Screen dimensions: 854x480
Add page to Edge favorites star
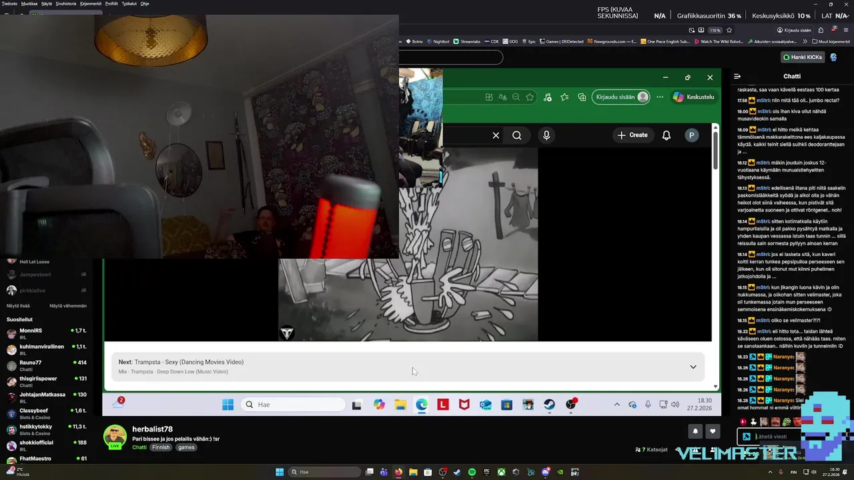click(x=530, y=97)
